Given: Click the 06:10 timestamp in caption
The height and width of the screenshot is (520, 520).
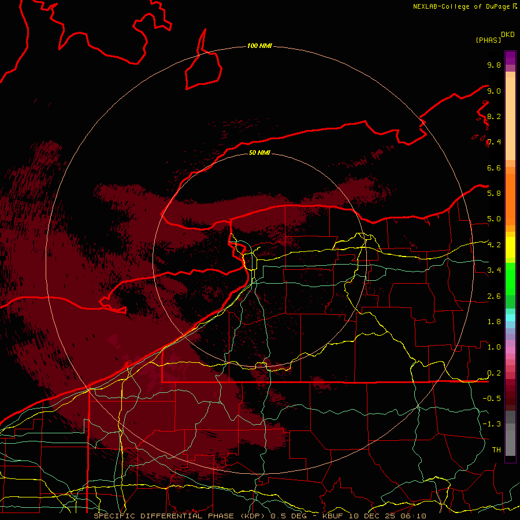Looking at the screenshot, I should [x=413, y=516].
